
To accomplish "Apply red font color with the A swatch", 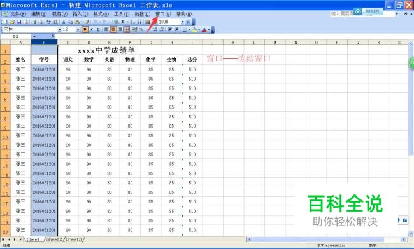I will pos(204,29).
